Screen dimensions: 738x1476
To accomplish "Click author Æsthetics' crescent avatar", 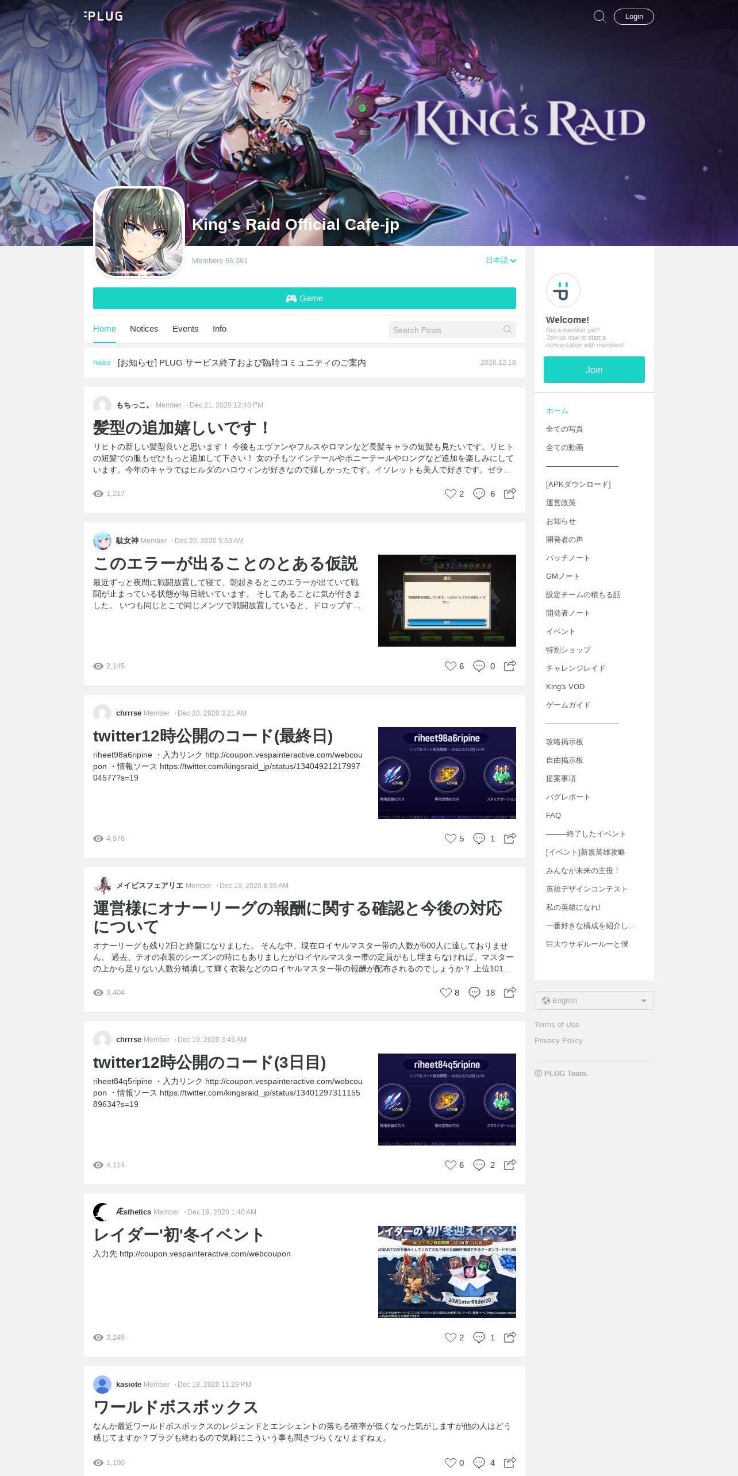I will pos(102,1212).
